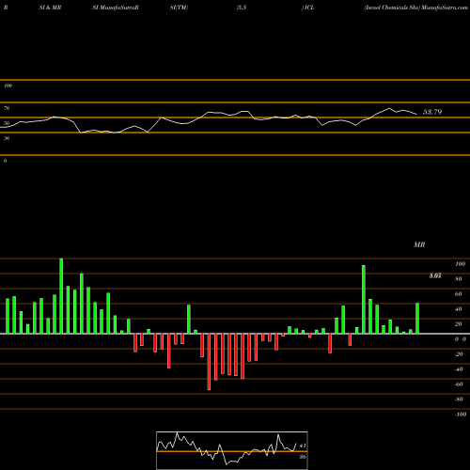The width and height of the screenshot is (470, 470).
Task: Select the 'SI MunafaSutraR' header text
Action: tap(116, 8)
